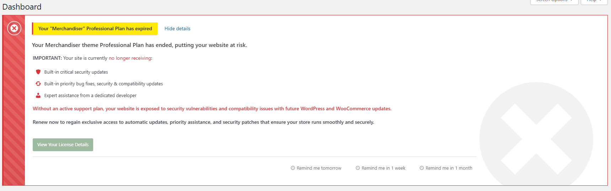Expand the Screen Options dropdown
The image size is (611, 191).
point(554,1)
